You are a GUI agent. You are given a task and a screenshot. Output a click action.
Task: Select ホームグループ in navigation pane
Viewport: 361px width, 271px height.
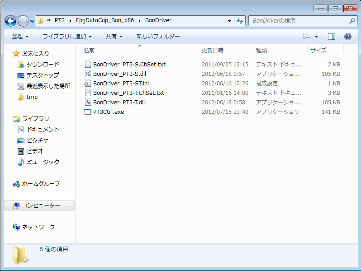click(41, 184)
